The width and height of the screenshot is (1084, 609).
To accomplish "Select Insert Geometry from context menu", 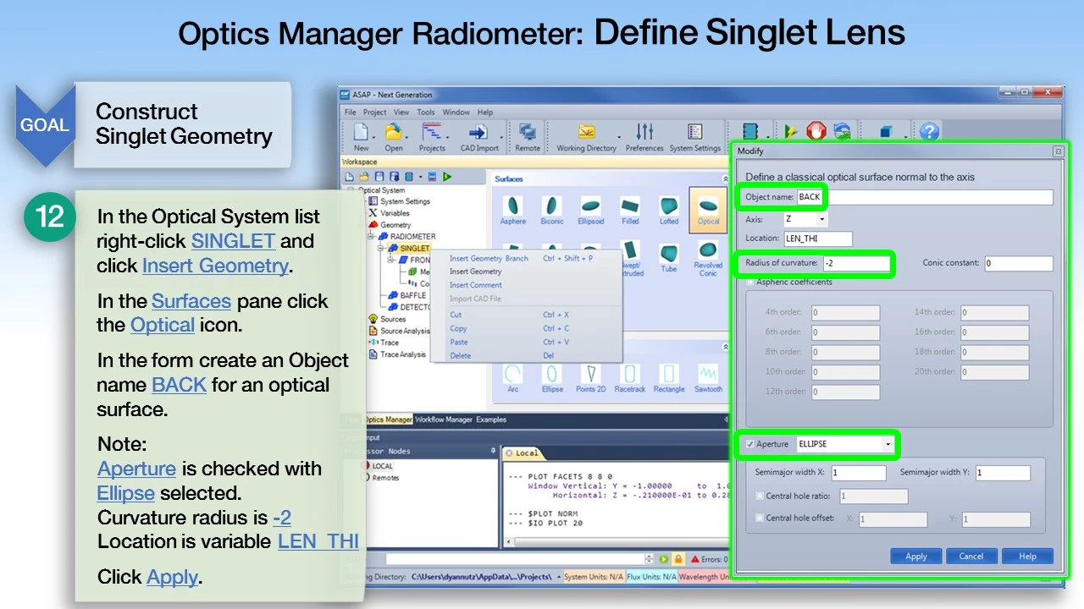I will (x=475, y=272).
